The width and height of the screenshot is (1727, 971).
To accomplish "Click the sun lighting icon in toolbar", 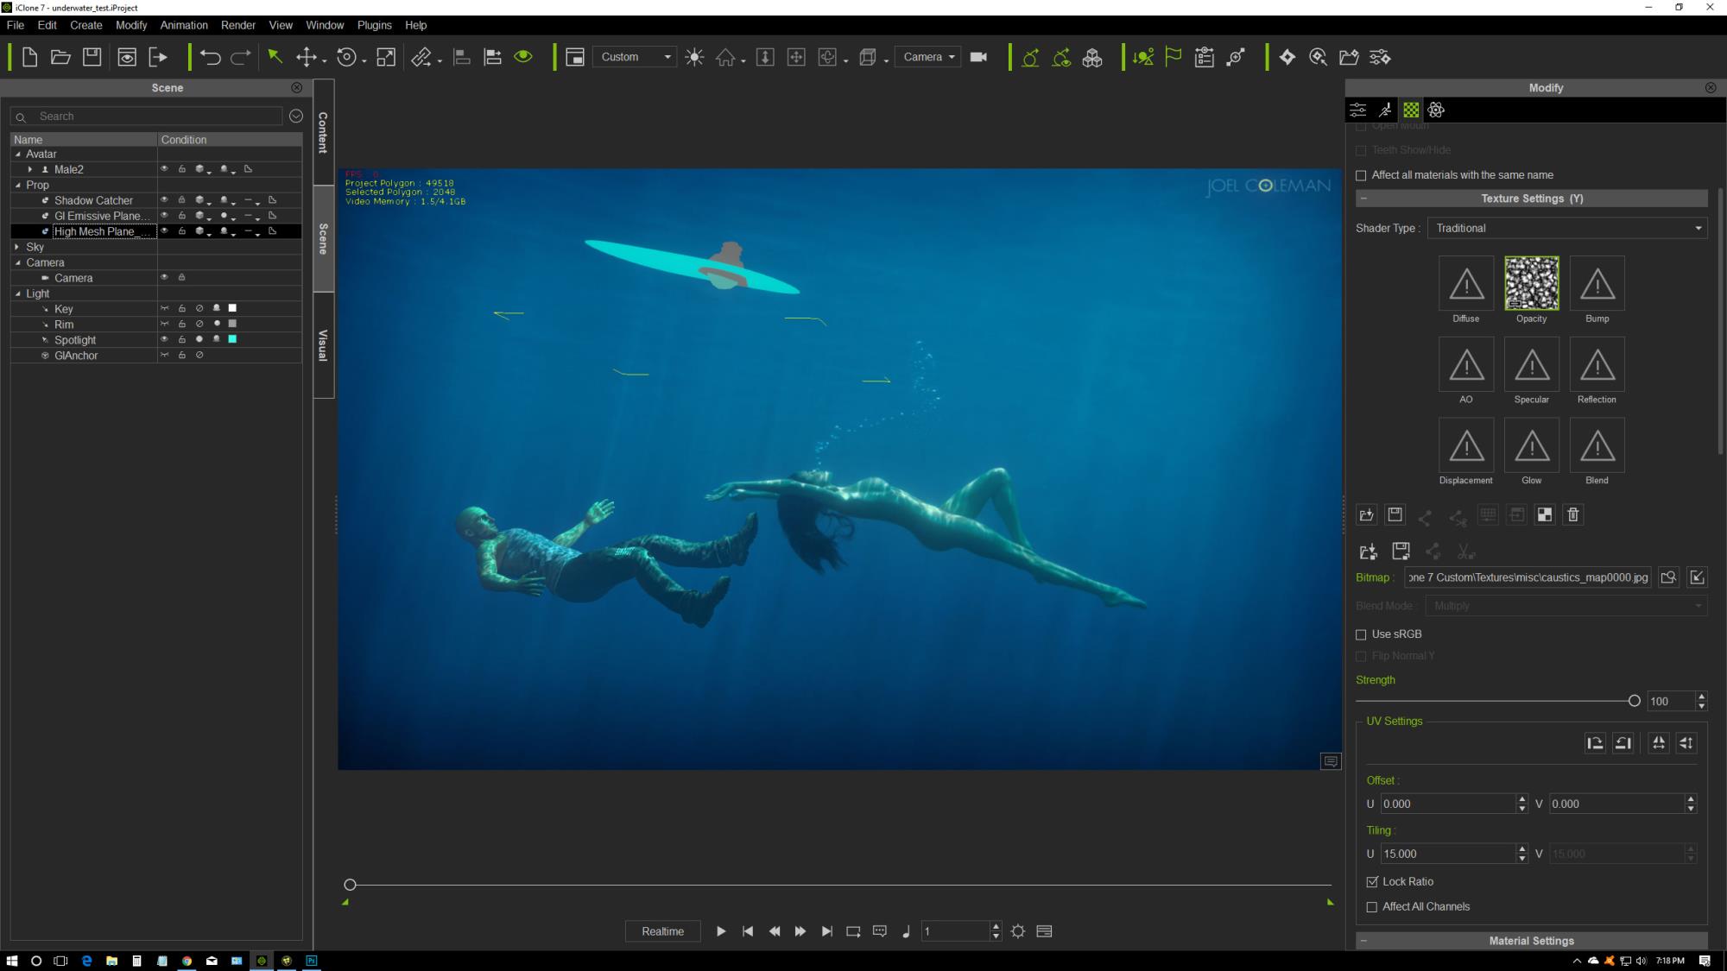I will coord(694,57).
